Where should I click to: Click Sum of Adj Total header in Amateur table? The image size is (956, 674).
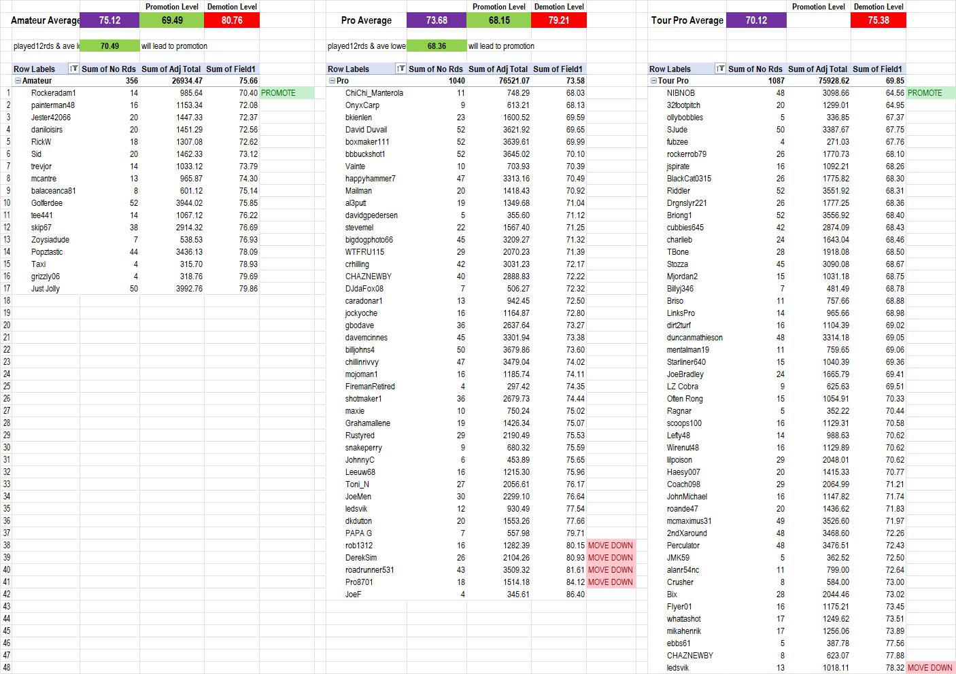[x=171, y=69]
